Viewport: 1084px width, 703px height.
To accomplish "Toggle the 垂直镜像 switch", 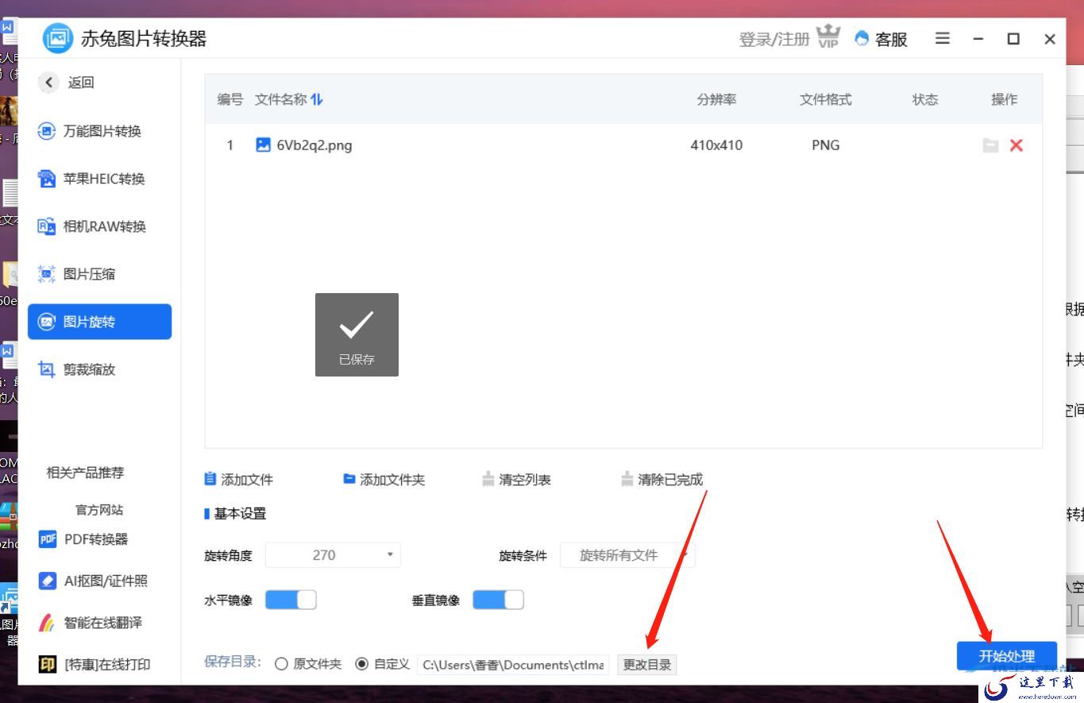I will 498,600.
